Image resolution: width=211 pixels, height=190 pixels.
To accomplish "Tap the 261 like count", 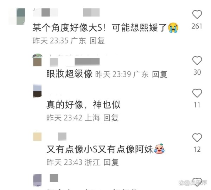I will [197, 26].
